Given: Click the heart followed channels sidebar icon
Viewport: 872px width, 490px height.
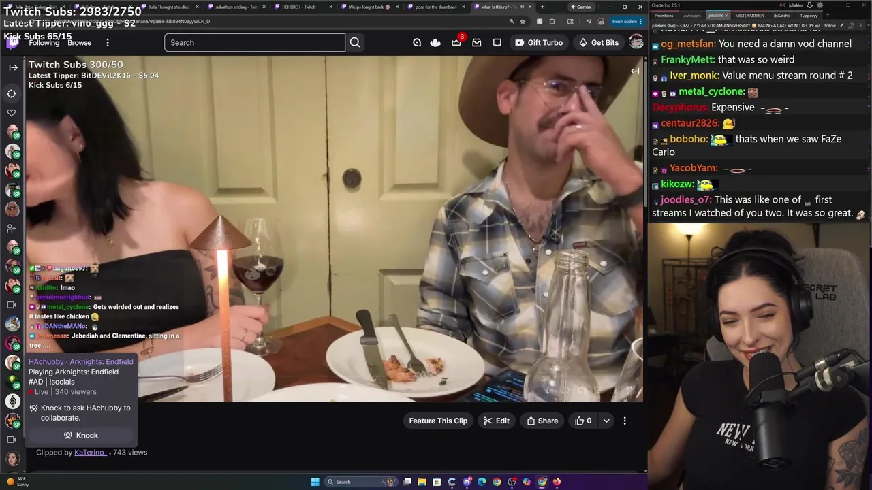Looking at the screenshot, I should pos(12,112).
